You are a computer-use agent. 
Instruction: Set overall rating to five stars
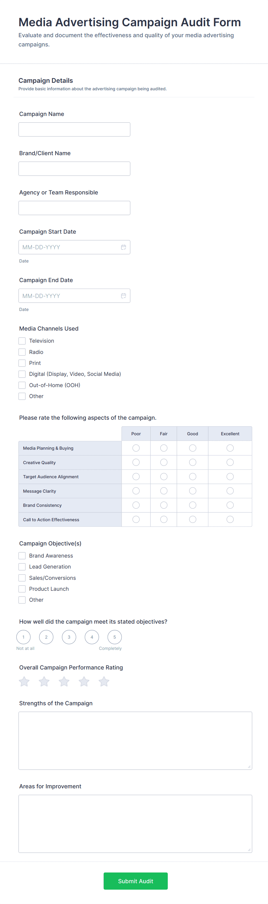tap(104, 682)
